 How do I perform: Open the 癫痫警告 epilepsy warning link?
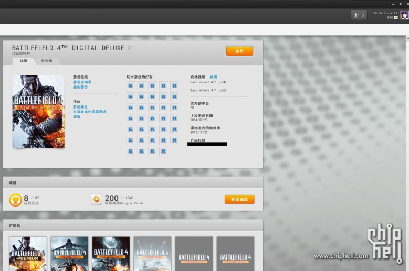[80, 87]
